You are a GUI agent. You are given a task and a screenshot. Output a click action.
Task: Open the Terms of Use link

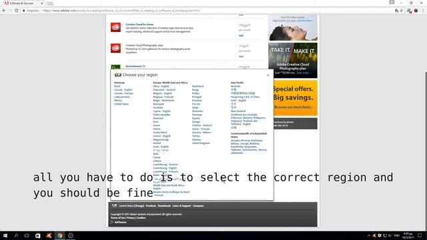tap(117, 218)
